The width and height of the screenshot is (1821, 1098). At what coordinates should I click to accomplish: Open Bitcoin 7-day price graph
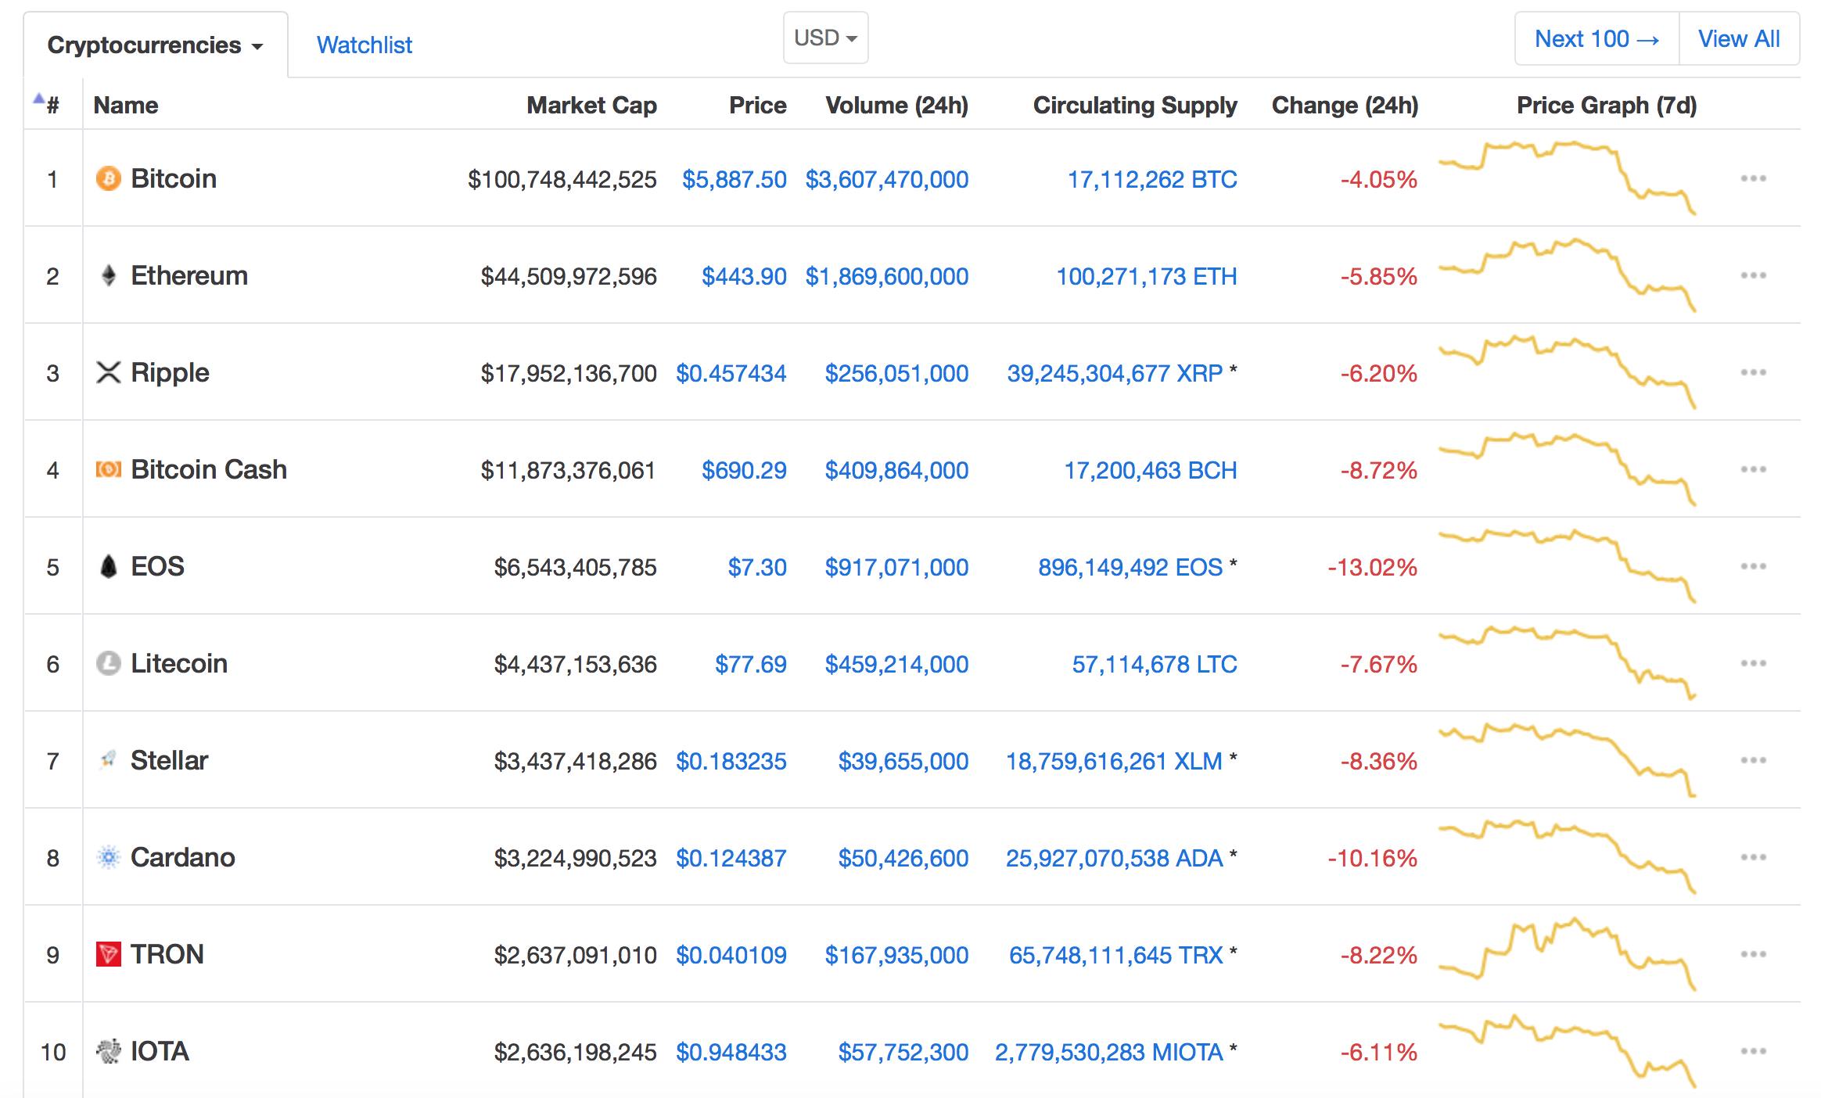[x=1568, y=178]
